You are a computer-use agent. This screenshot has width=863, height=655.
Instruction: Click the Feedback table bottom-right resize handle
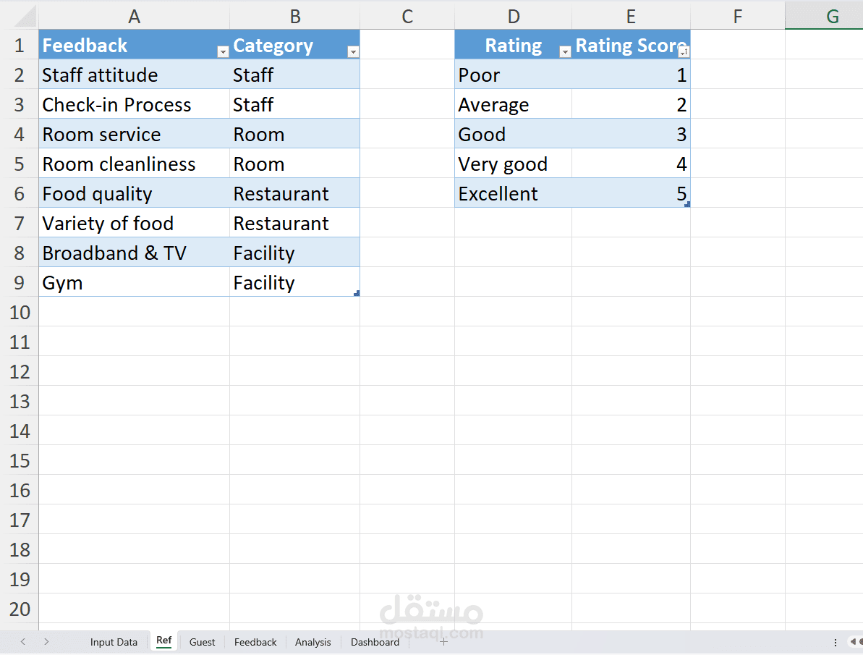[x=357, y=293]
